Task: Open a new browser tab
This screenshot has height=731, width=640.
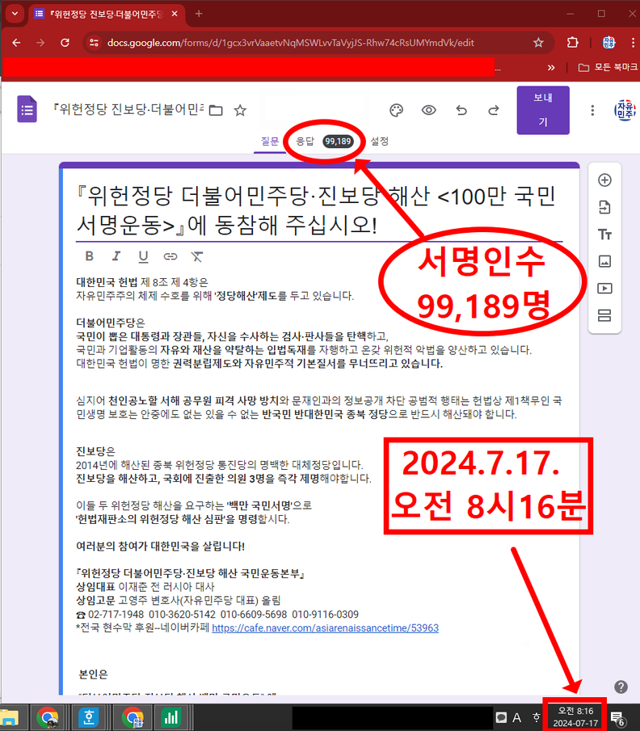Action: pyautogui.click(x=199, y=14)
